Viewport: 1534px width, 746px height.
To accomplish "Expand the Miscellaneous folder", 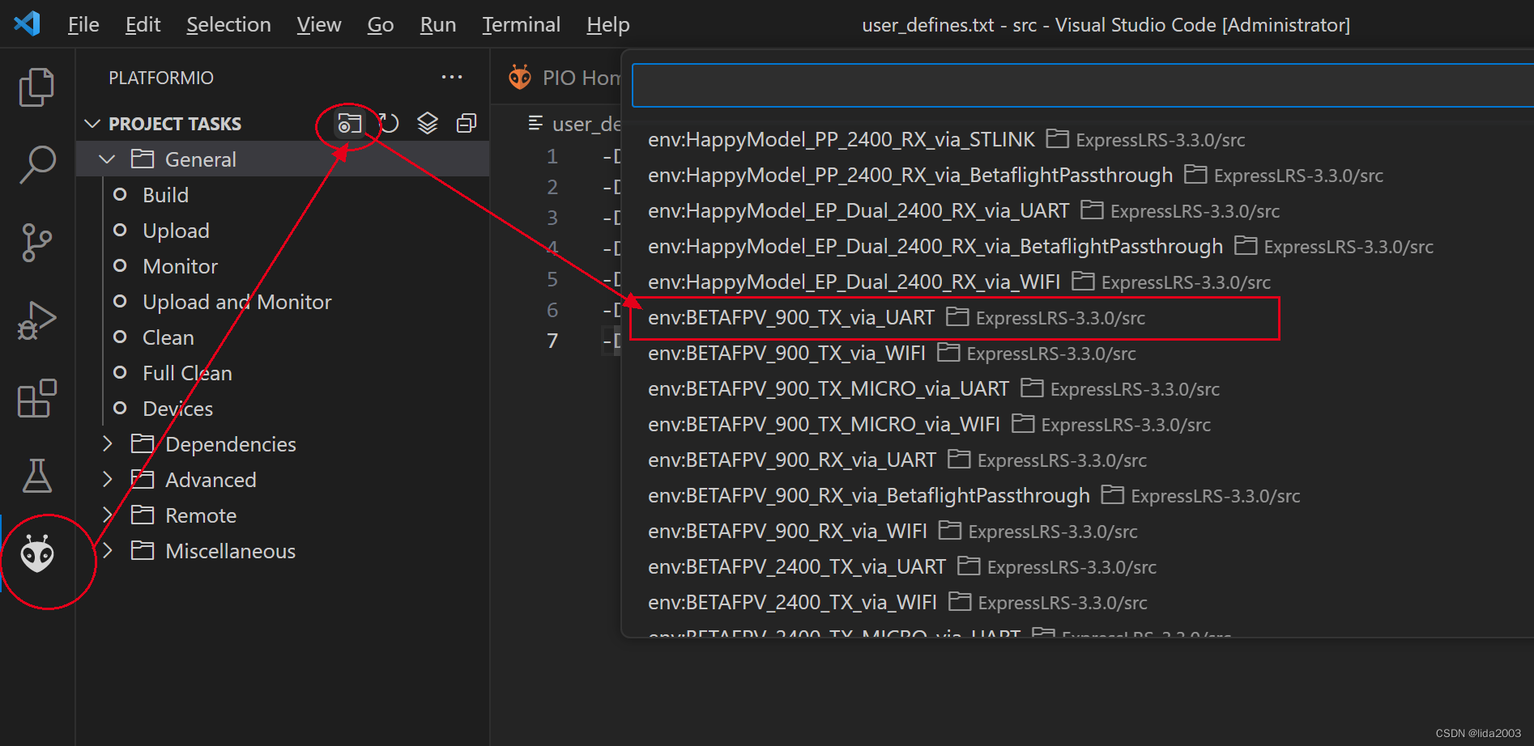I will tap(107, 551).
